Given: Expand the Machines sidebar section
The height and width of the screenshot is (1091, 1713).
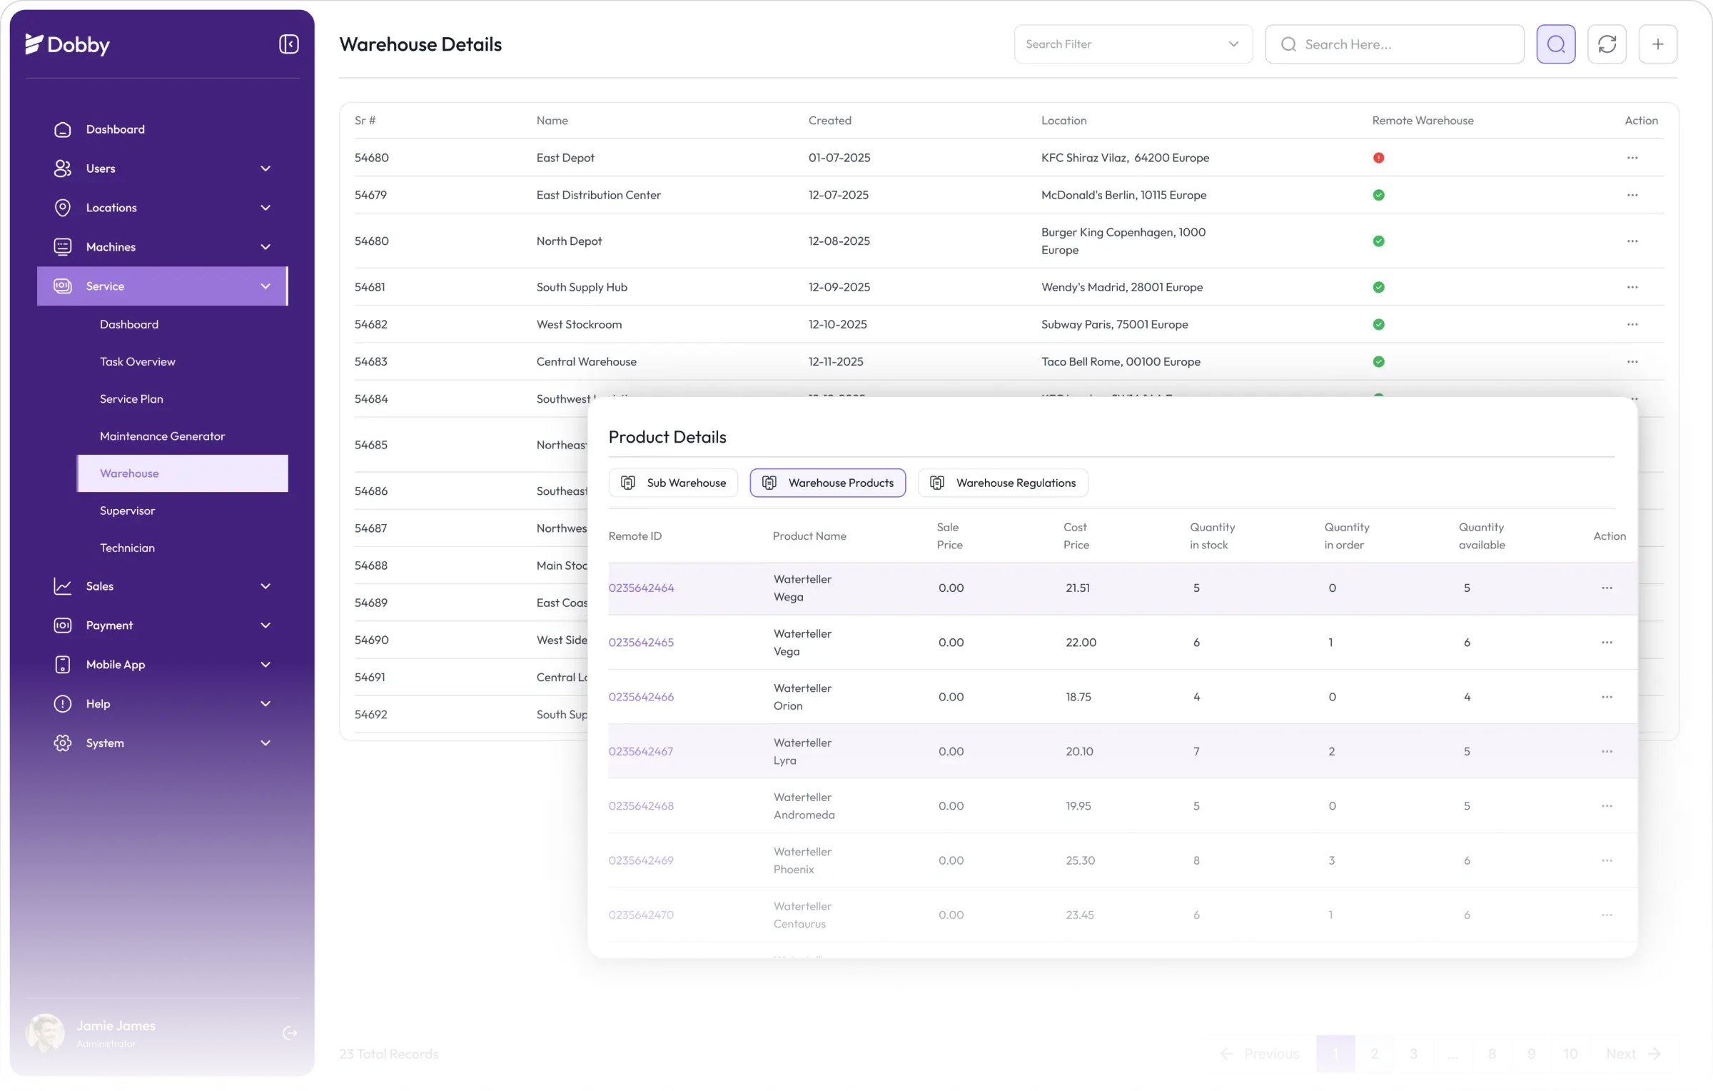Looking at the screenshot, I should tap(266, 247).
